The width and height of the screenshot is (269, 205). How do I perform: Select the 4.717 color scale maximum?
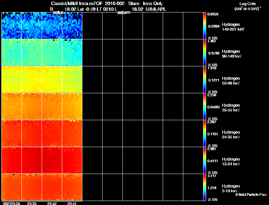[x=212, y=176]
